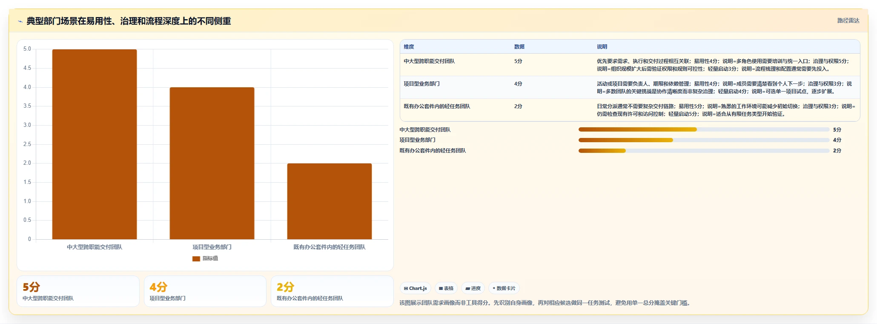Click the description starting 优先要求需求
Viewport: 877px width, 324px height.
coord(724,65)
